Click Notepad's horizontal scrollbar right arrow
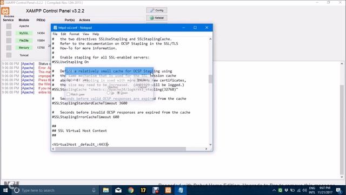This screenshot has width=346, height=195. 206,149
